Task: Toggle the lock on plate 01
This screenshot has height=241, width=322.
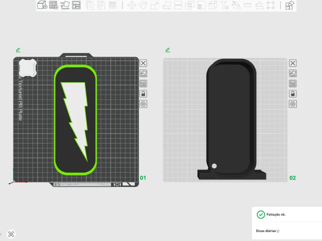Action: (143, 94)
